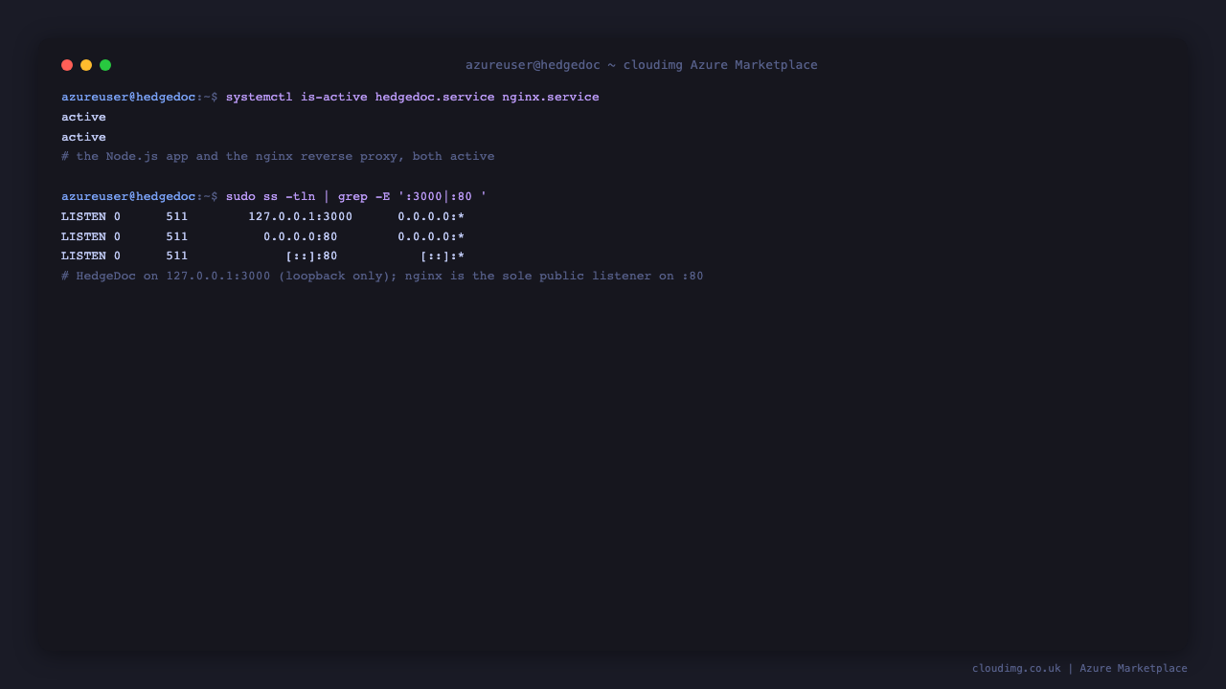Viewport: 1226px width, 689px height.
Task: Click '511' in the 0.0.0.0:80 row
Action: [x=177, y=236]
